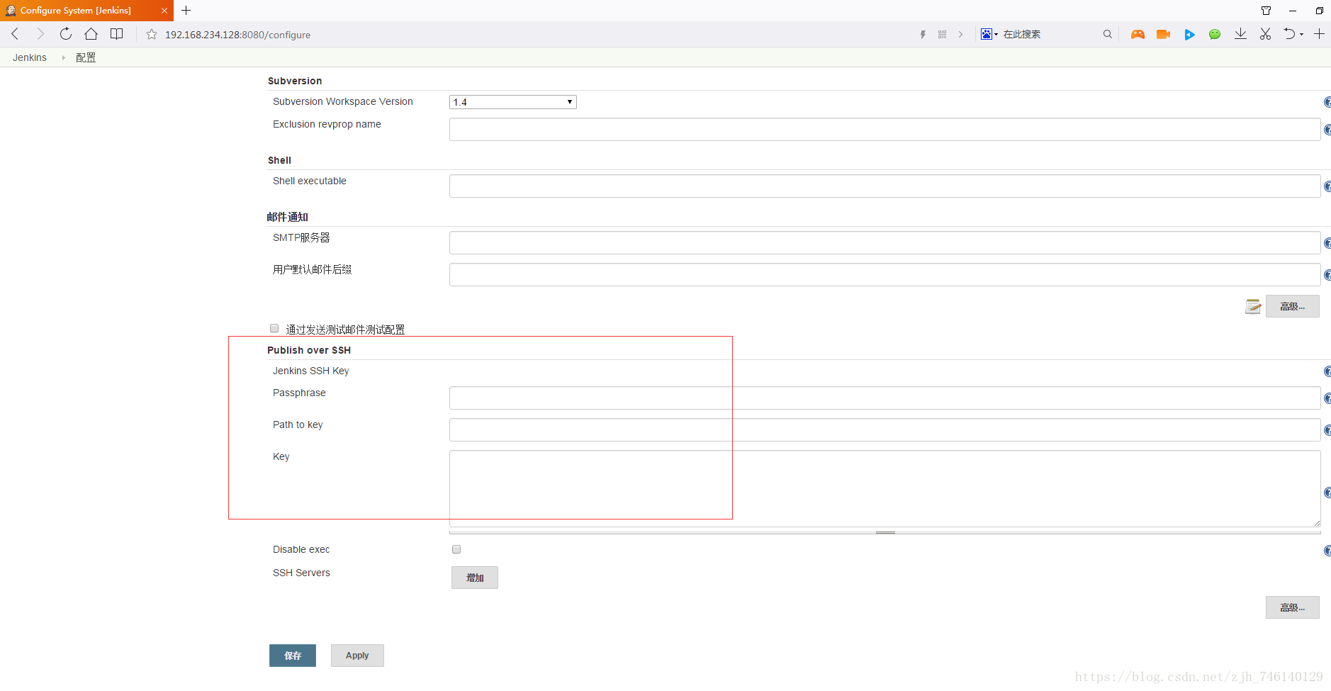Show help for Disable exec
The image size is (1331, 691).
1327,551
